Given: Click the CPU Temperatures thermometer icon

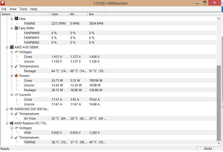Looking at the screenshot, I should (16, 66).
